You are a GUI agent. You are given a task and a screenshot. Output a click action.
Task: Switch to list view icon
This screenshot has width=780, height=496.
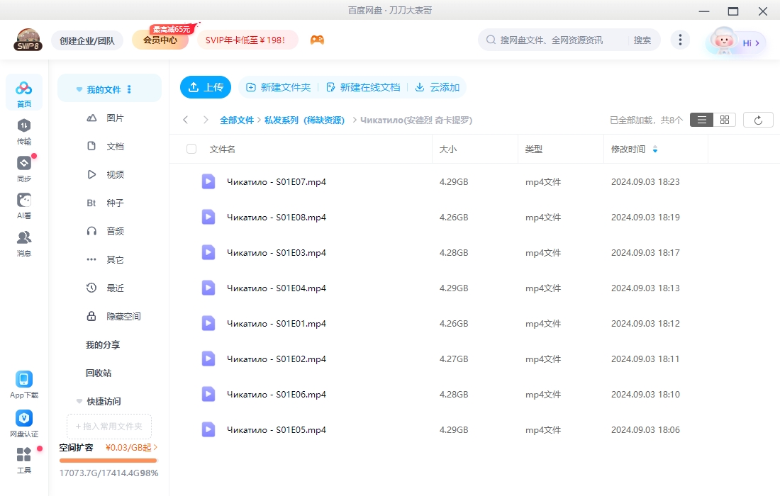(x=701, y=120)
